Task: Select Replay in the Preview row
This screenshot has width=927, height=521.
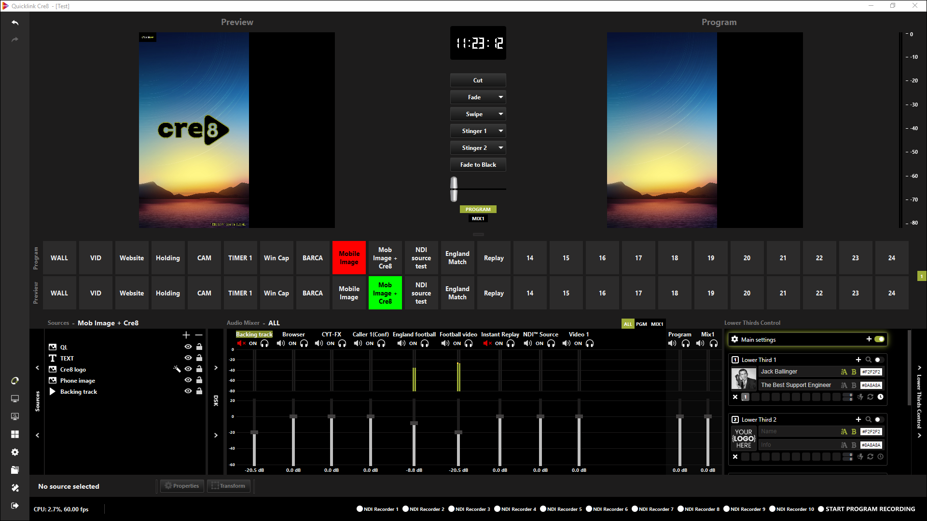Action: [494, 293]
